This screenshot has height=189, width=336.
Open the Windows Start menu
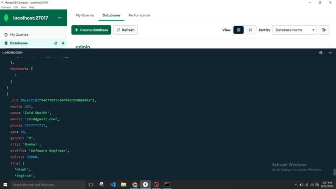[5, 184]
